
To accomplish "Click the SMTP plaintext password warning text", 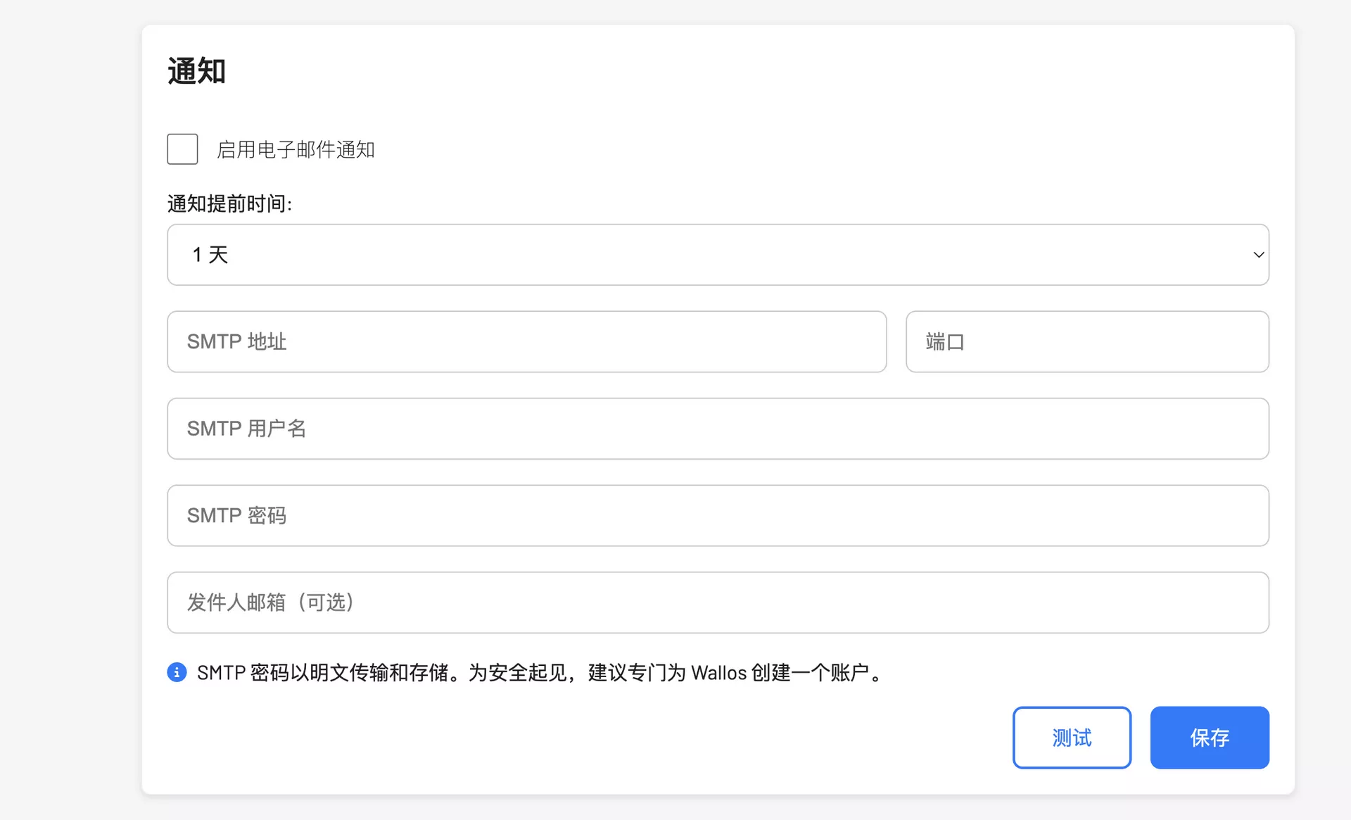I will [327, 673].
